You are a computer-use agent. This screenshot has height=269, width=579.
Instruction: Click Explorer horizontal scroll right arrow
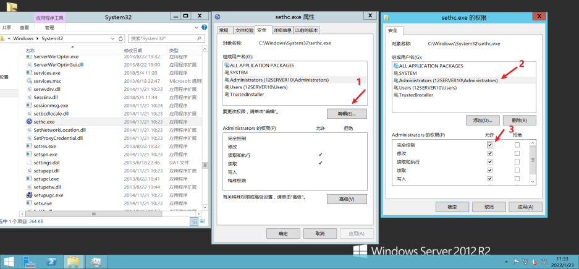[198, 214]
